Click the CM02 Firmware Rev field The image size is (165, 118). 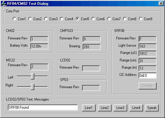(39, 39)
